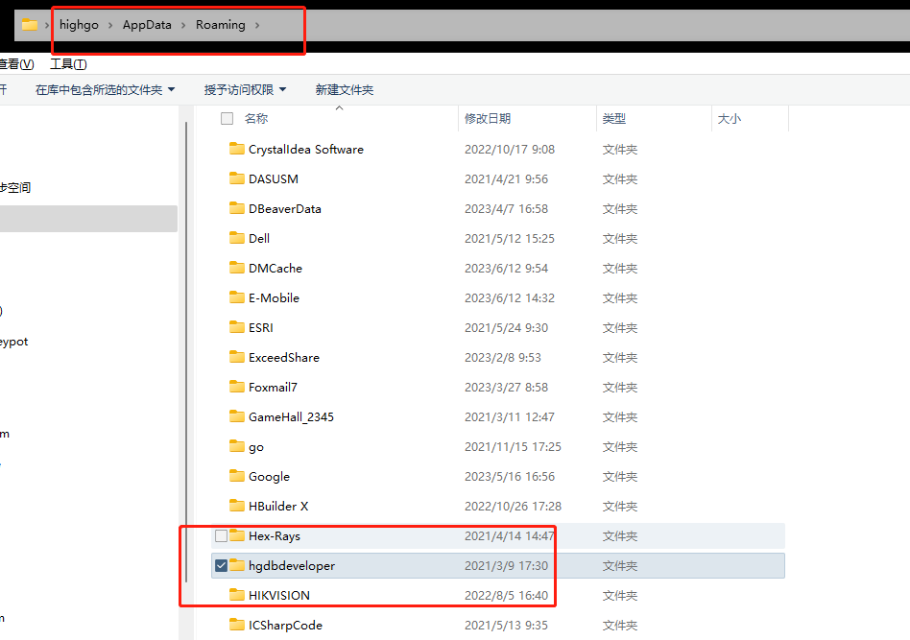Click the Google folder icon

(237, 476)
